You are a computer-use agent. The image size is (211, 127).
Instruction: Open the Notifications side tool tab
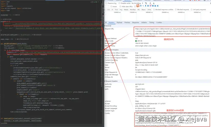pos(103,20)
